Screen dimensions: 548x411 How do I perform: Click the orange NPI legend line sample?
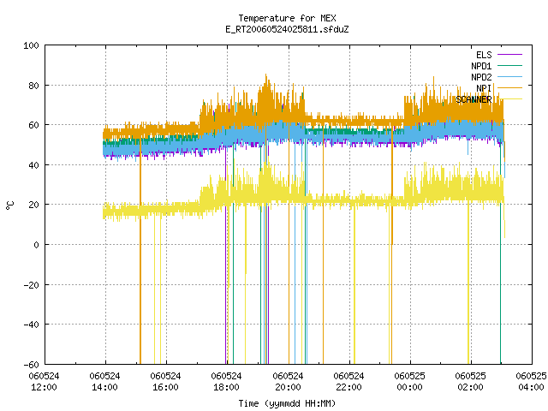(x=509, y=87)
